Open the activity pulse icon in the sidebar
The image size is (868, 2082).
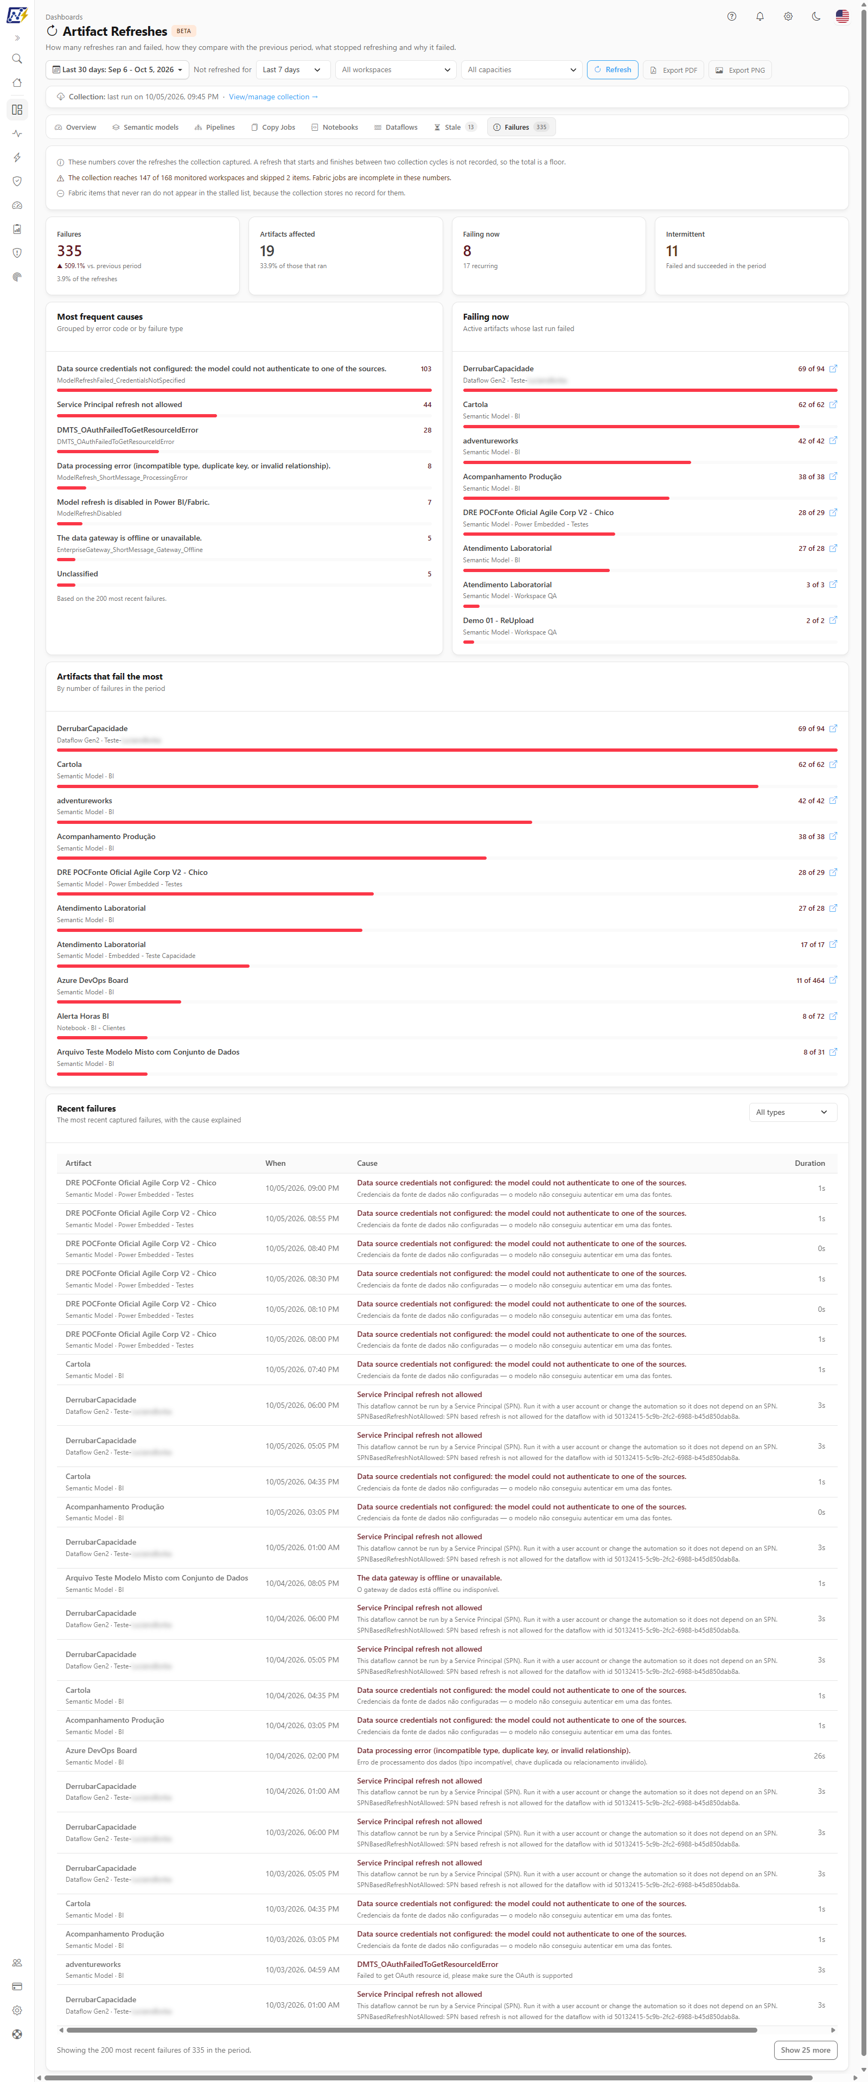(x=17, y=134)
